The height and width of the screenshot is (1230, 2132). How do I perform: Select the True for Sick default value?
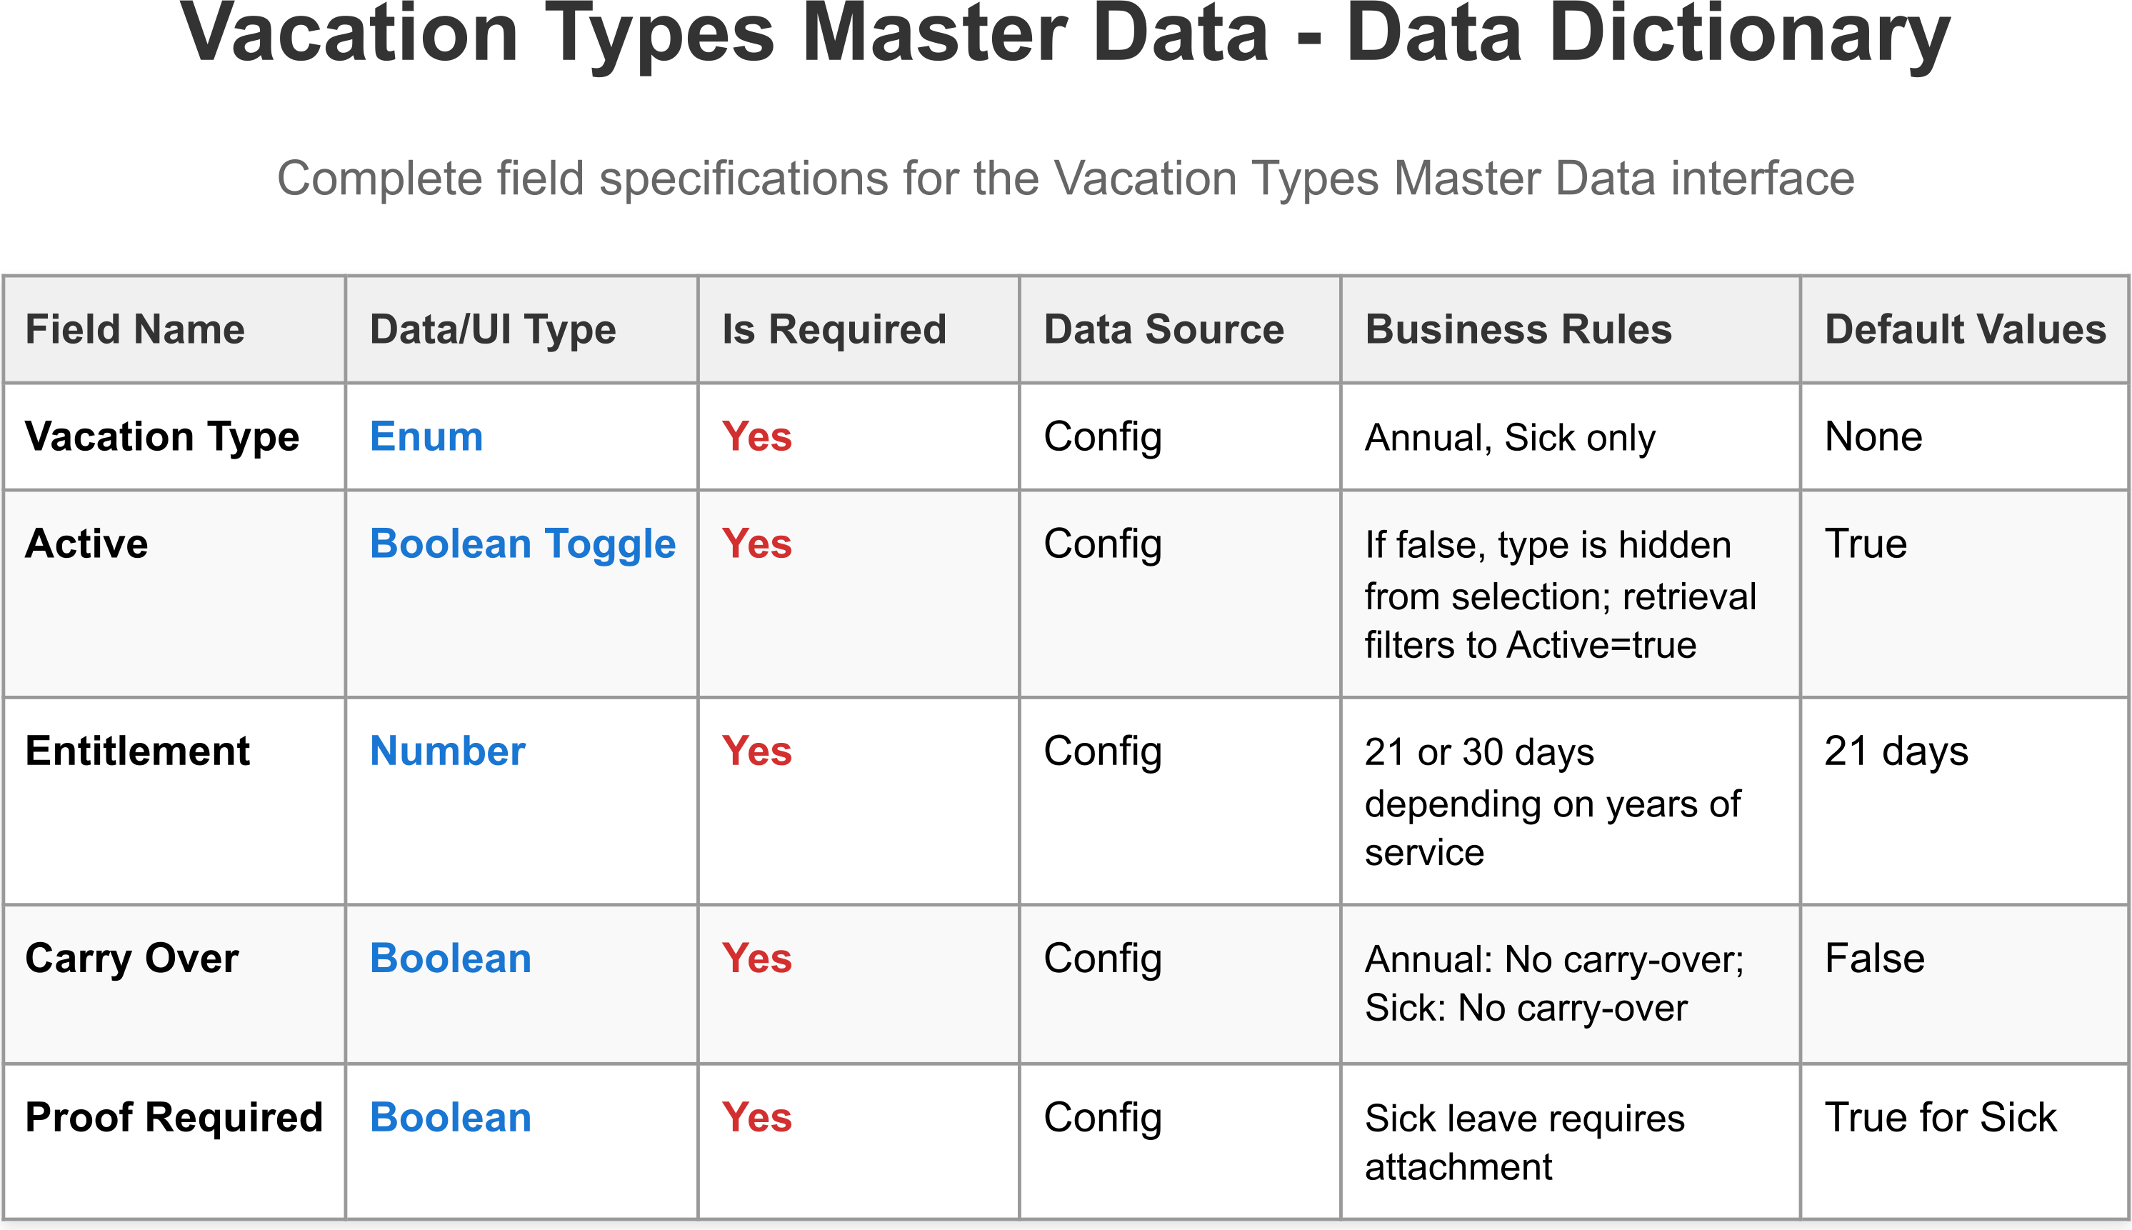coord(1941,1118)
